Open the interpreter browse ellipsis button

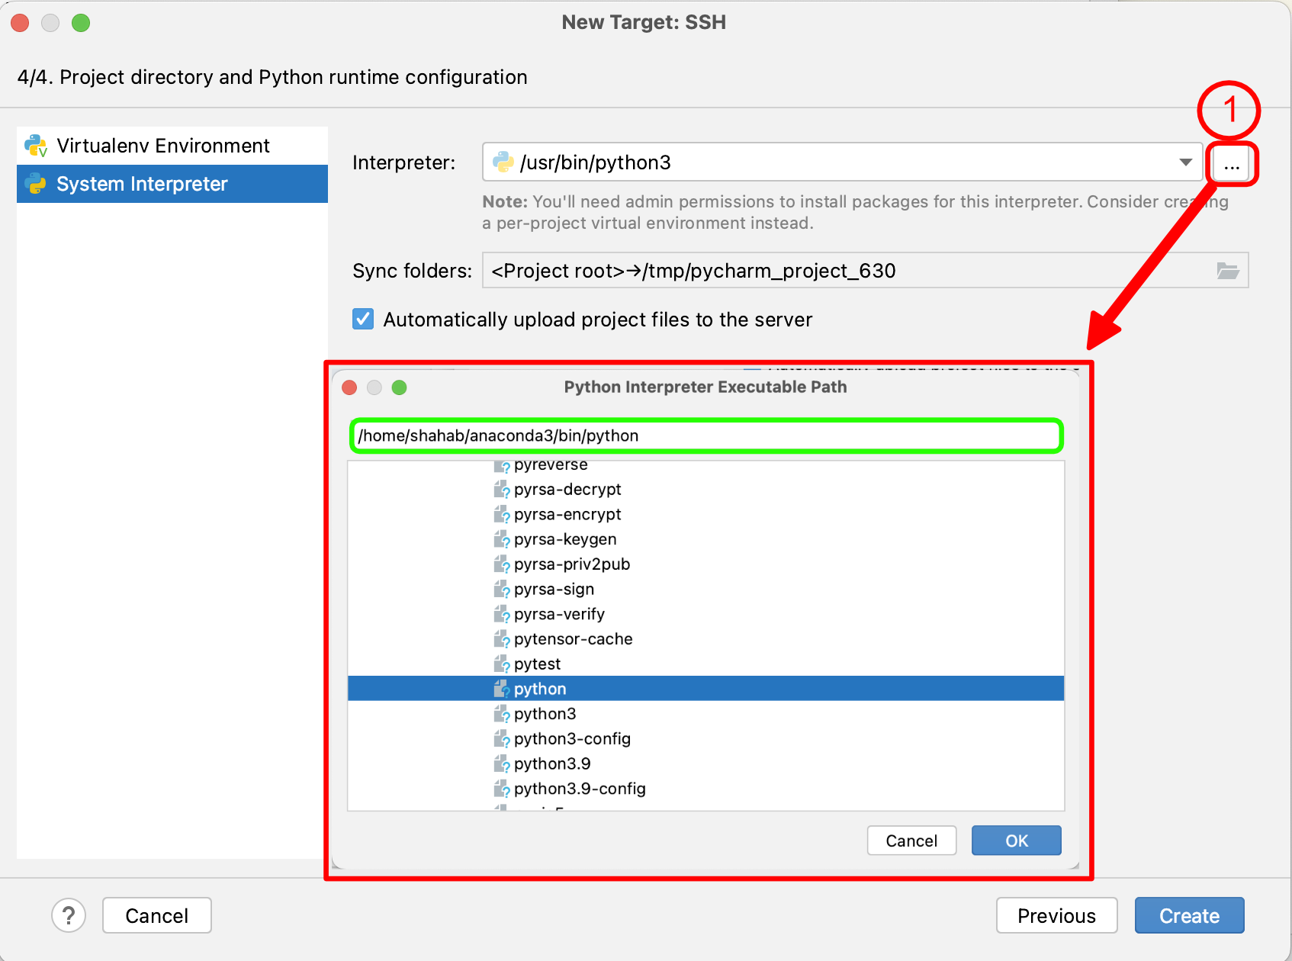point(1231,163)
